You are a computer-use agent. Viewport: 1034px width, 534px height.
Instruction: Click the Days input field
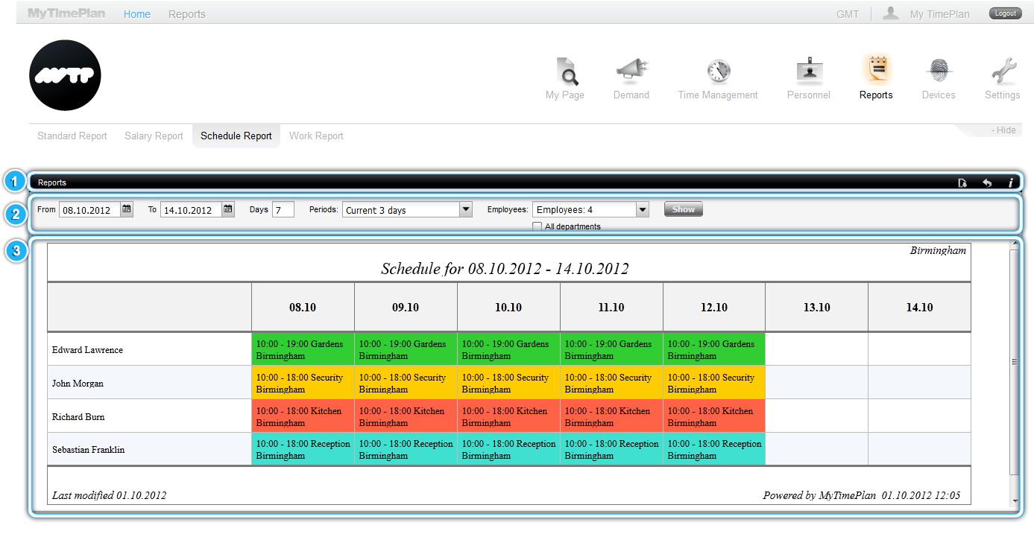coord(283,210)
